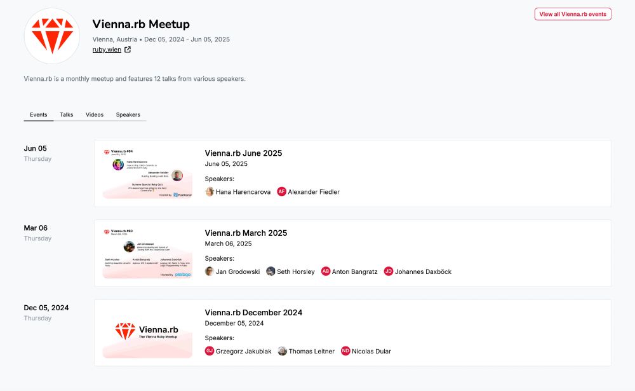
Task: Open the Vienna.rb December 2024 event title
Action: point(253,313)
